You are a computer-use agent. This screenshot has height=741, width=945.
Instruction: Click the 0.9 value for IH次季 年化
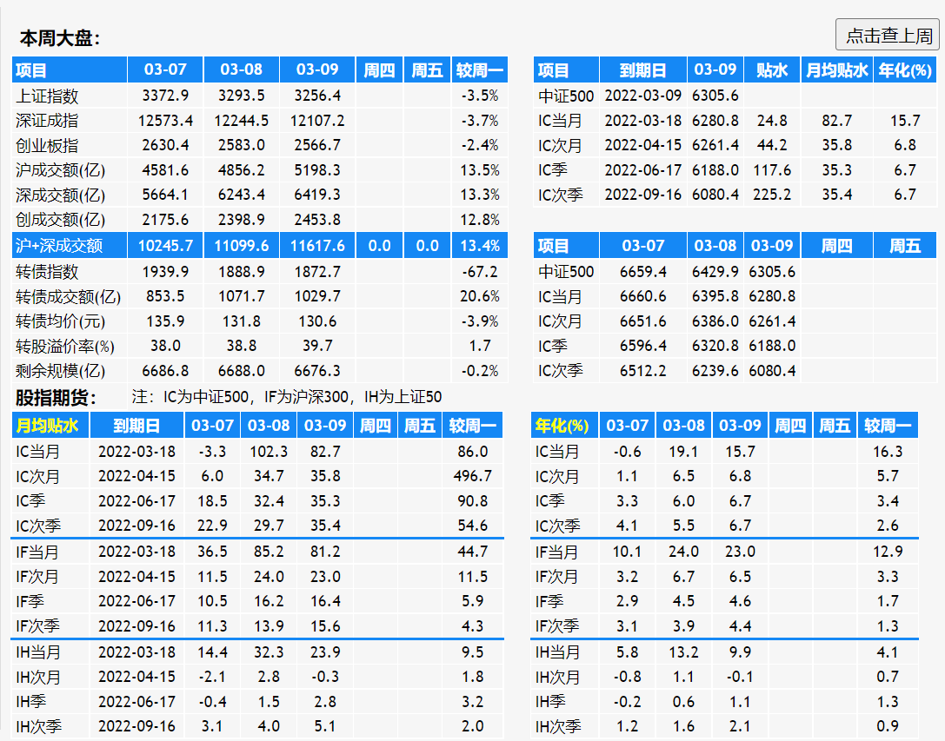tap(888, 726)
